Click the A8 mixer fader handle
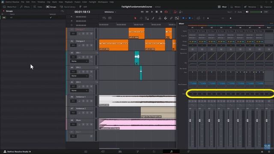274x154 pixels. pyautogui.click(x=257, y=121)
